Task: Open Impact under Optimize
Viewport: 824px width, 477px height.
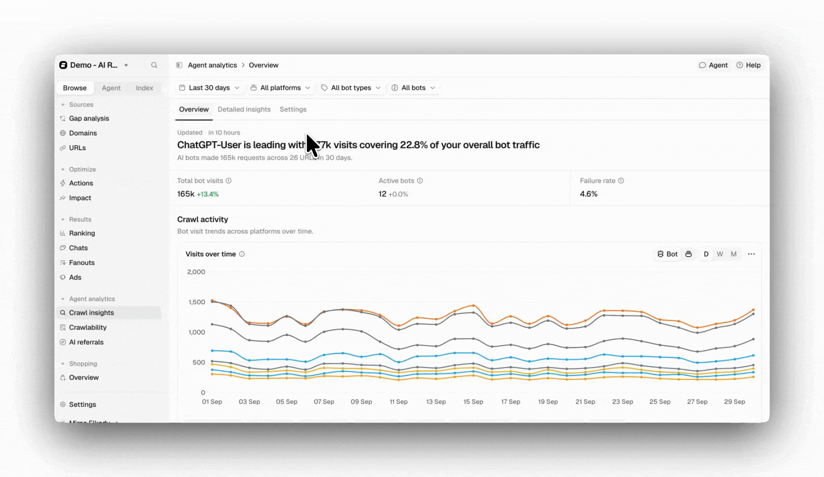Action: tap(80, 198)
